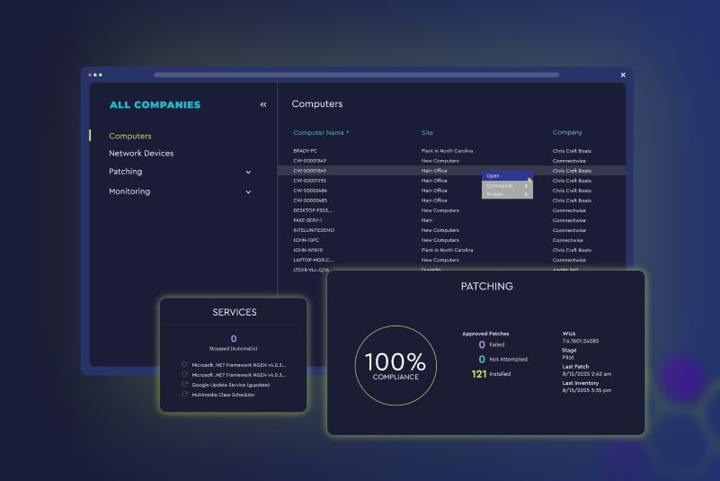
Task: Select CW-00001849 in the New Computers row
Action: [x=309, y=161]
